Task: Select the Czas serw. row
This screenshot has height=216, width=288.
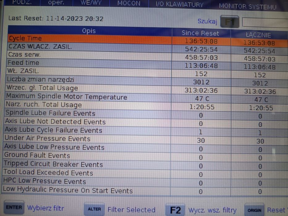Action: 147,56
